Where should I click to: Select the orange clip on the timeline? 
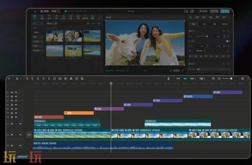79,113
